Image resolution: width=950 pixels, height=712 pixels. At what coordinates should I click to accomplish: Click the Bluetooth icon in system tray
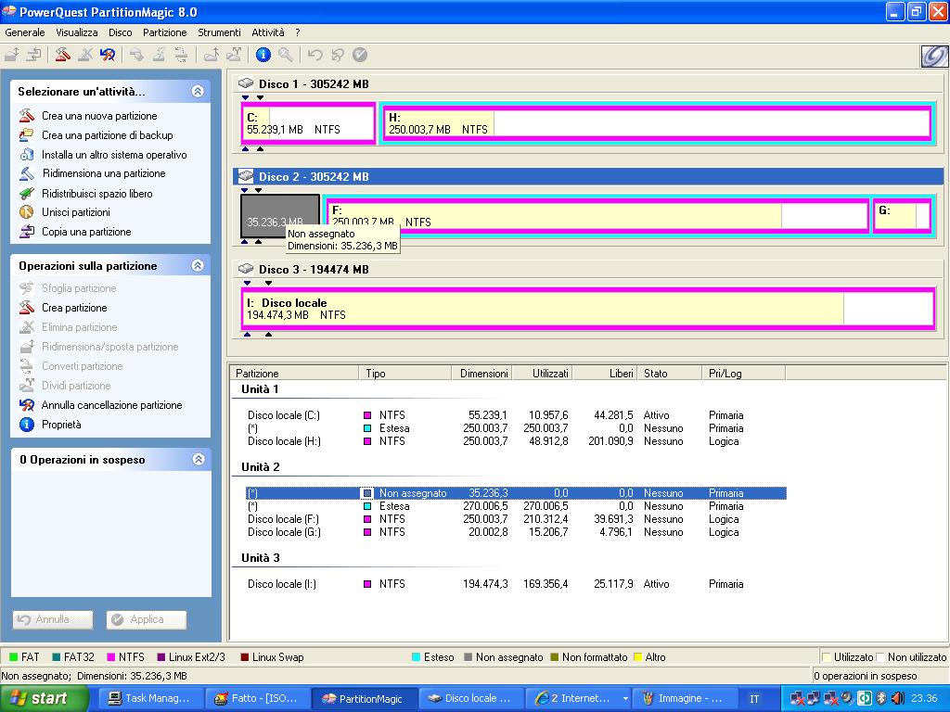point(881,698)
